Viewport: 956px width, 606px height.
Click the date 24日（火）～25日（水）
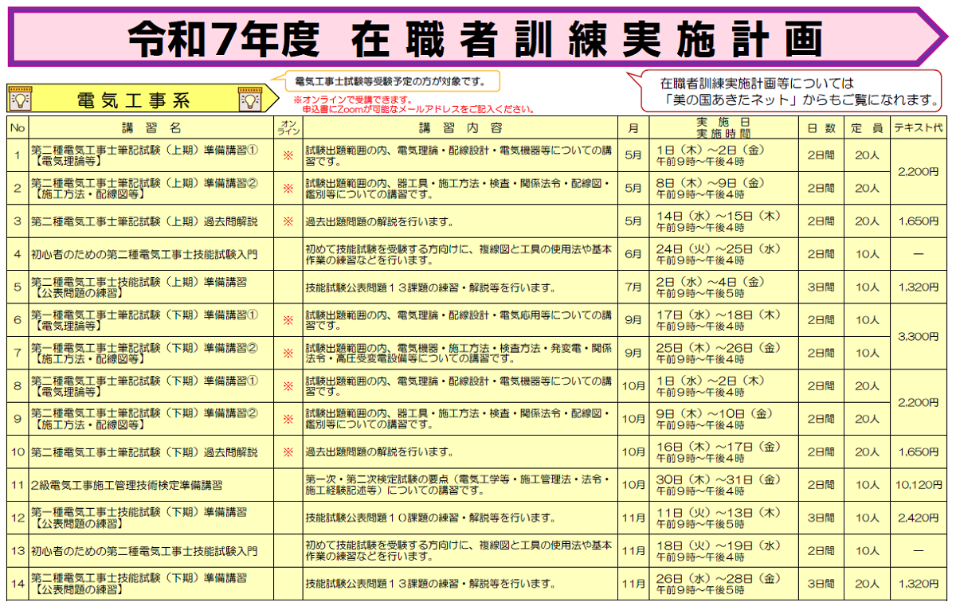click(x=718, y=248)
